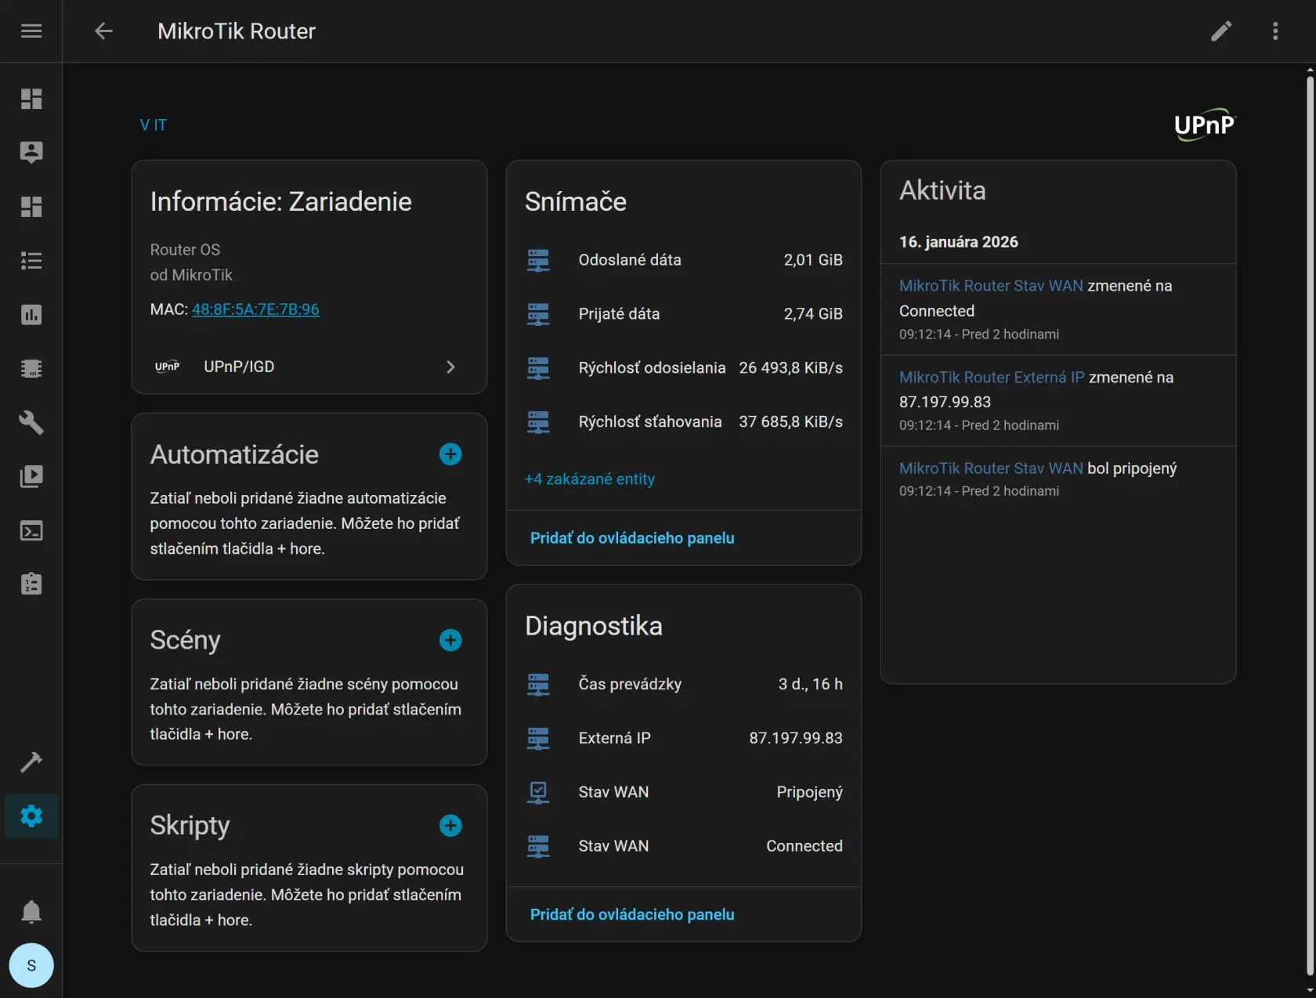Show the +4 zakázané entity
Viewport: 1316px width, 998px height.
pos(589,479)
